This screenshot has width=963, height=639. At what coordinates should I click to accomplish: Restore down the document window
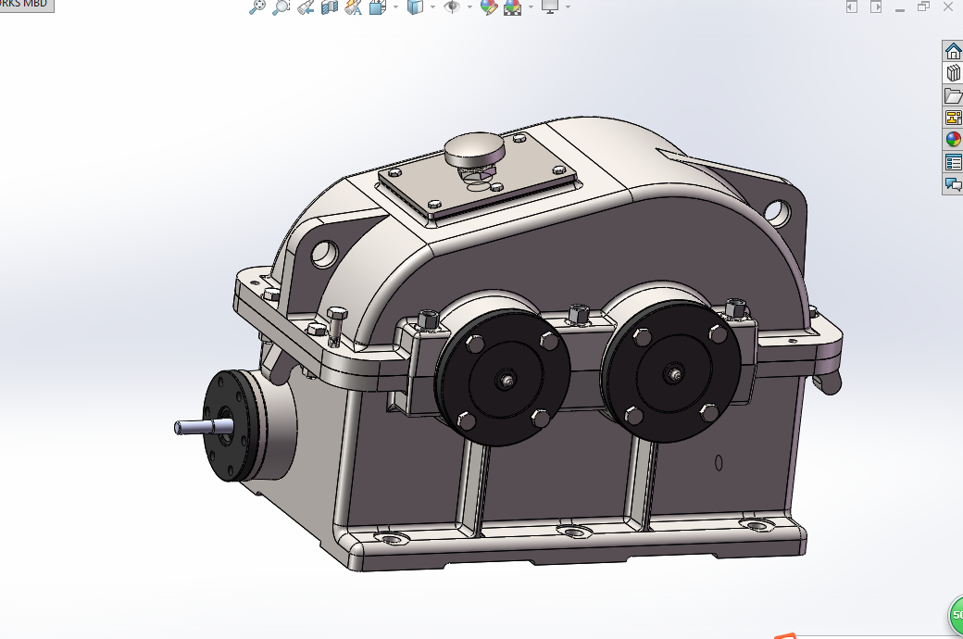click(924, 6)
